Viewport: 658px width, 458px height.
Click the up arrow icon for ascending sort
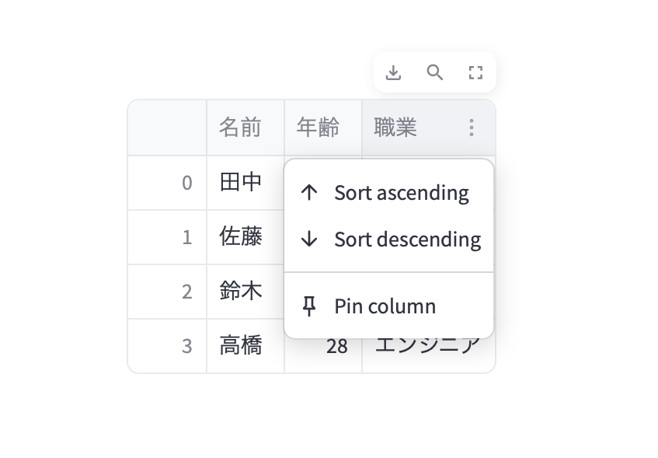(309, 193)
